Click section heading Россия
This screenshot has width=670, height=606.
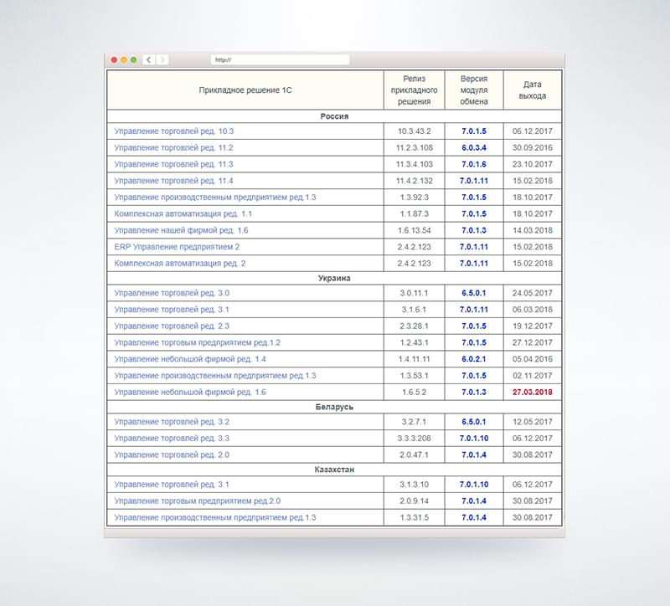pyautogui.click(x=334, y=116)
